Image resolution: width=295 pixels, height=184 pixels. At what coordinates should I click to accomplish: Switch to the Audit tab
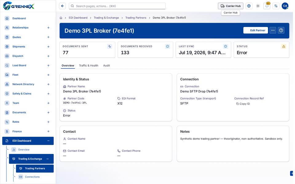pos(107,66)
